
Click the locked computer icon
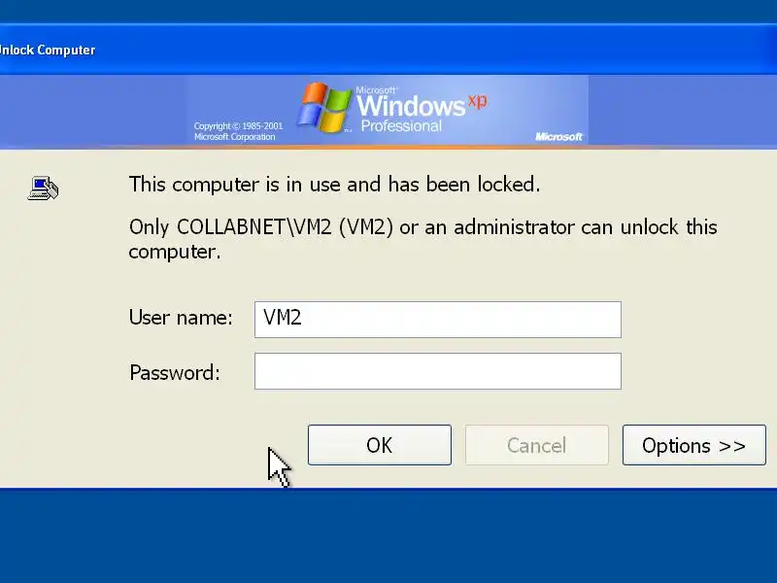43,189
